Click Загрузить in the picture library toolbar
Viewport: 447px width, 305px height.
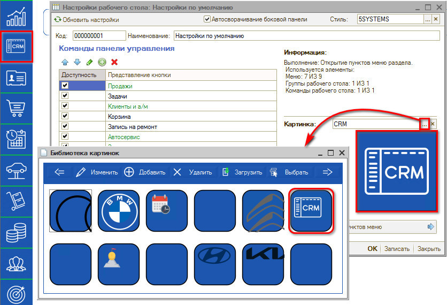[x=242, y=172]
